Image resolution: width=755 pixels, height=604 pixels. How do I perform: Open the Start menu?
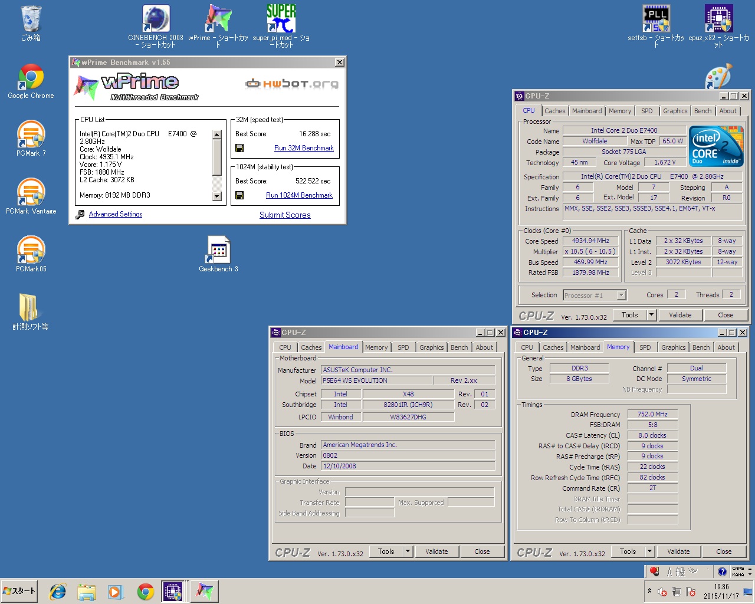(x=19, y=591)
